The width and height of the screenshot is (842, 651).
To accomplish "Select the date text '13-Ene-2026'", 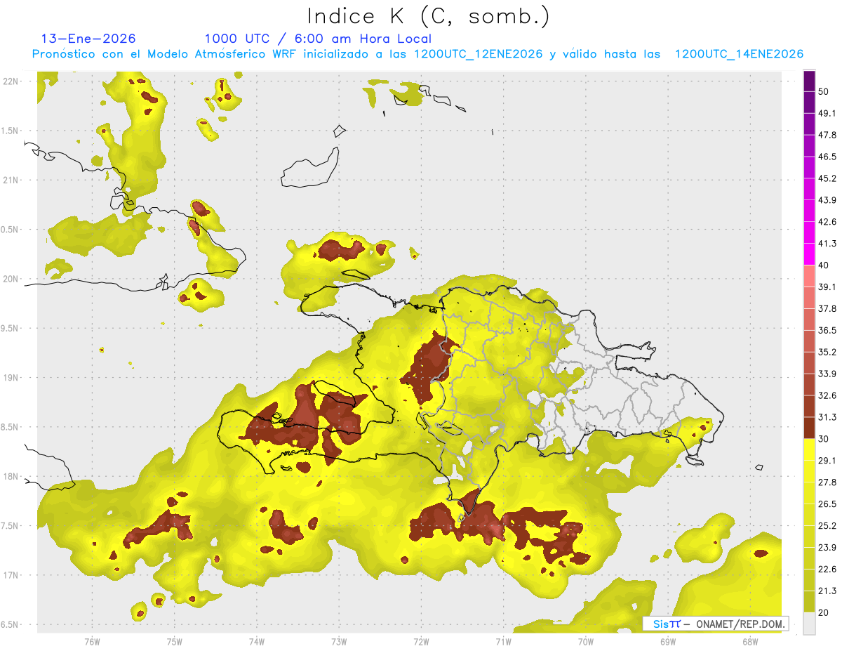I will tap(88, 39).
